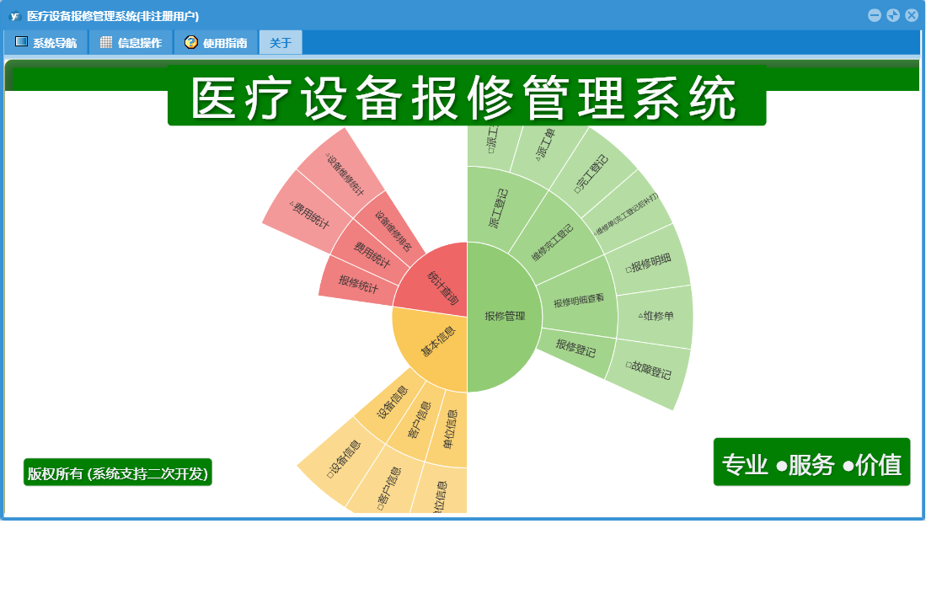Click the △设备维修统计 segment
The height and width of the screenshot is (609, 926).
[345, 174]
